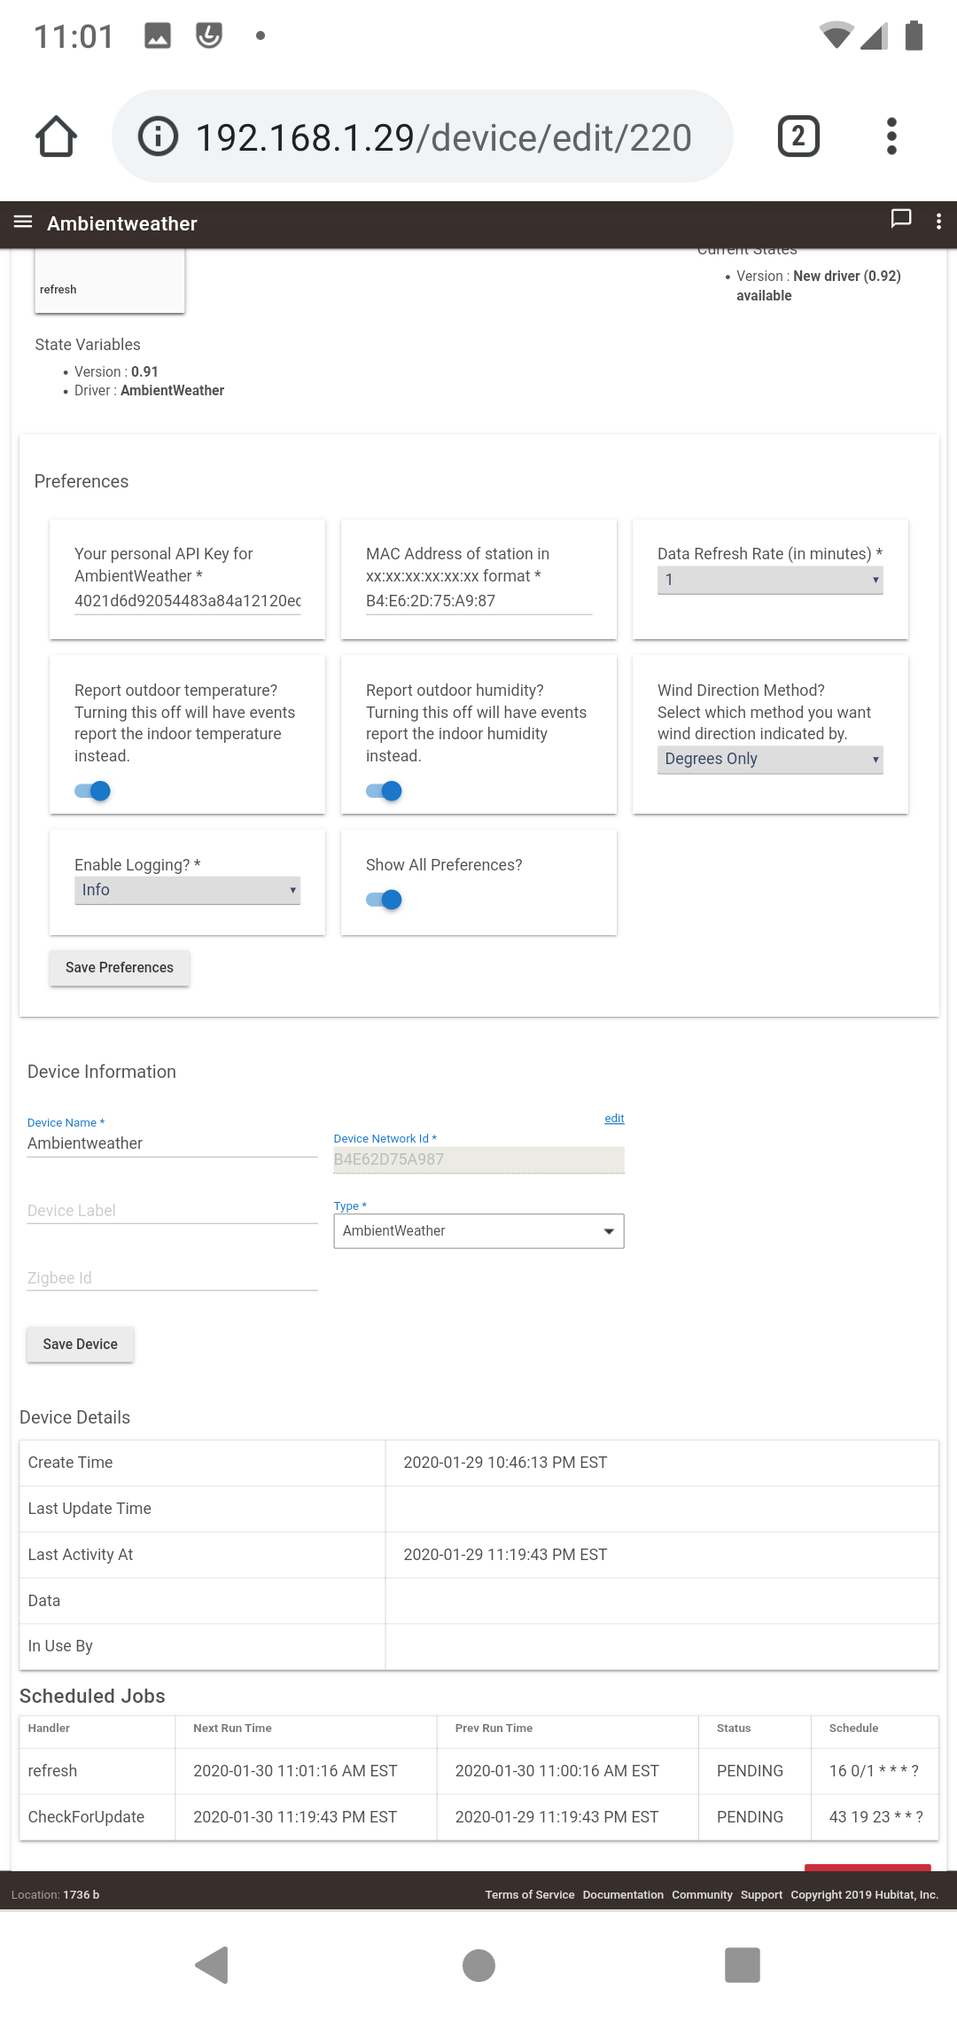
Task: Click the Schedule cell '43 19 23 * * ?'
Action: click(x=875, y=1817)
